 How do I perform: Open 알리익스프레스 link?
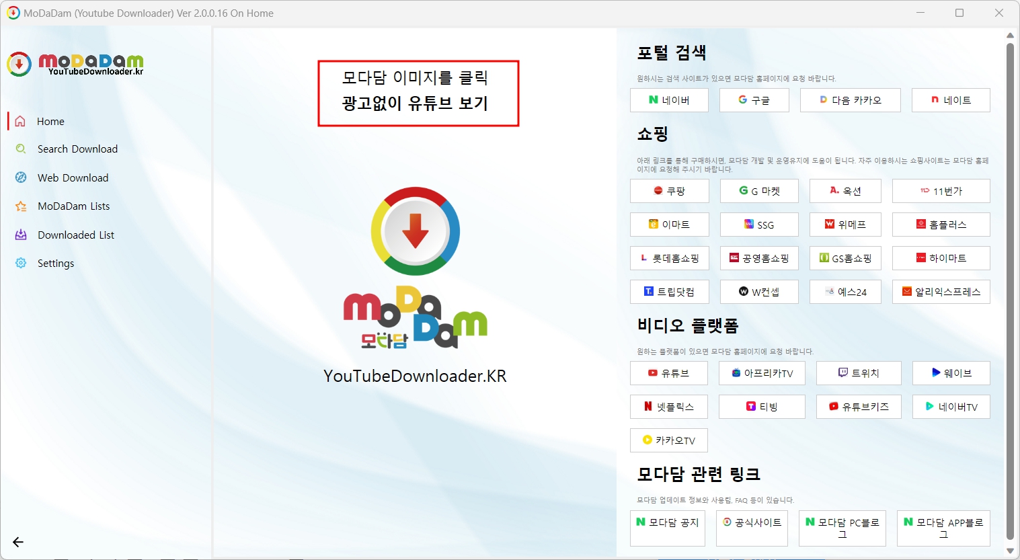941,292
